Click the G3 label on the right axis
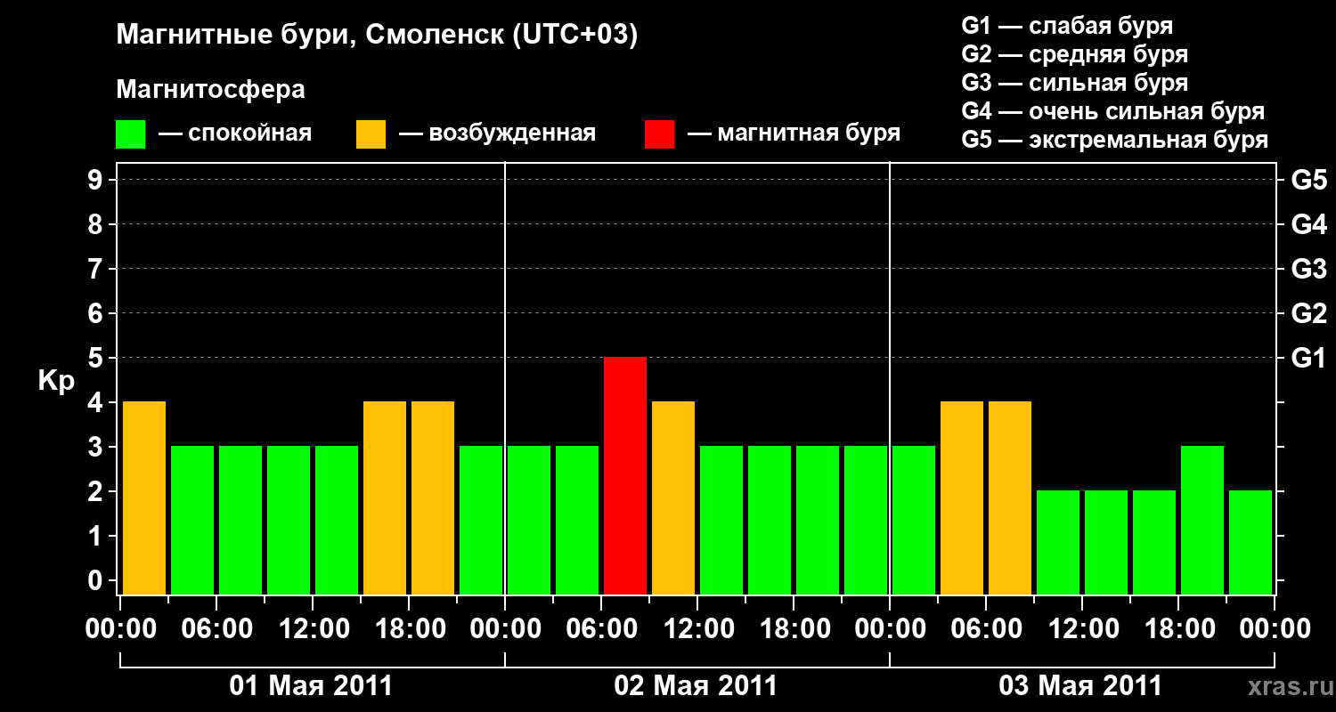The image size is (1336, 712). [1308, 269]
